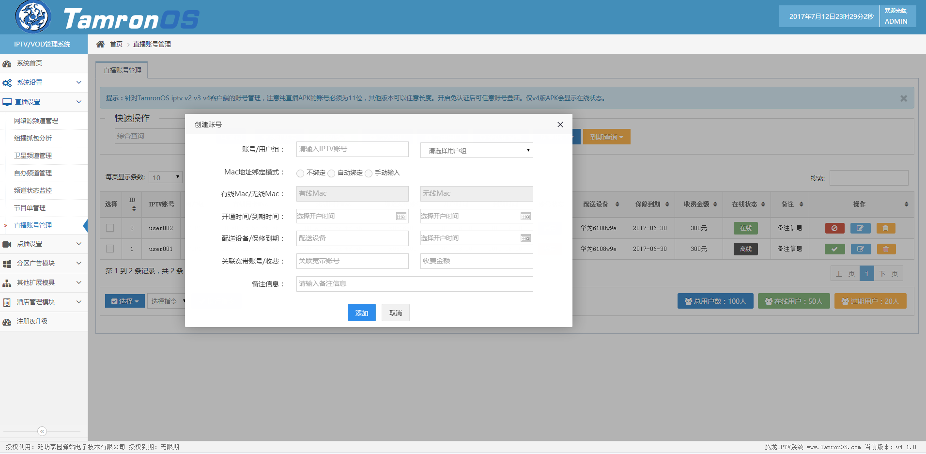Switch to the 直播账号管理 tab
Screen dimensions: 926x454
point(122,70)
